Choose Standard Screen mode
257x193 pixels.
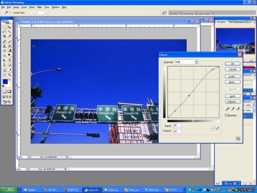[x=4, y=96]
